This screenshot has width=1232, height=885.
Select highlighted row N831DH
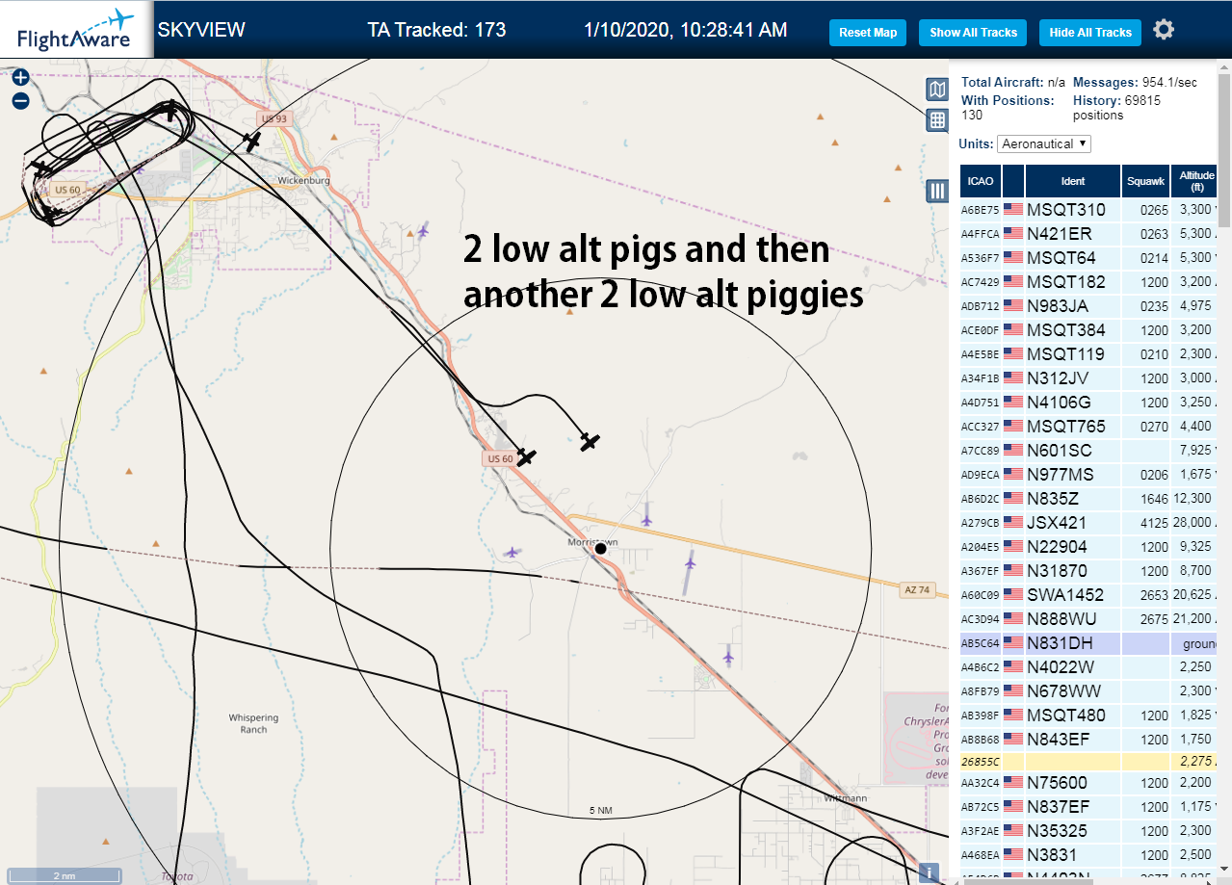click(x=1088, y=642)
